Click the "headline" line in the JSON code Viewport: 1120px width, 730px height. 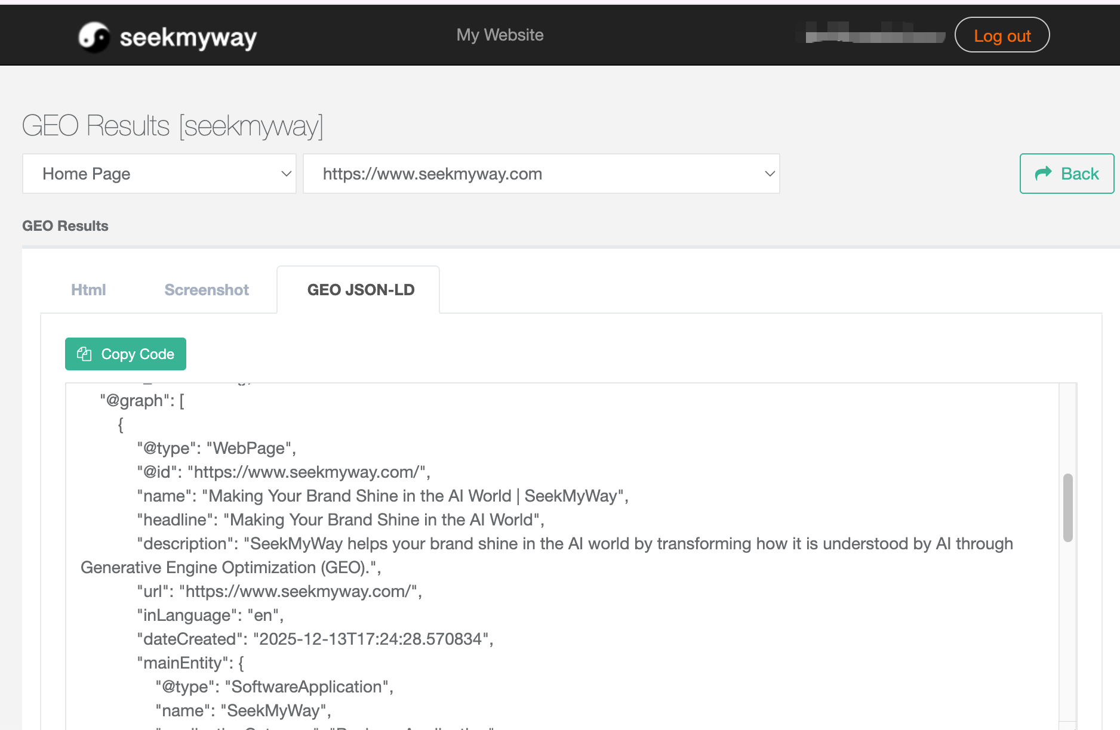click(340, 519)
